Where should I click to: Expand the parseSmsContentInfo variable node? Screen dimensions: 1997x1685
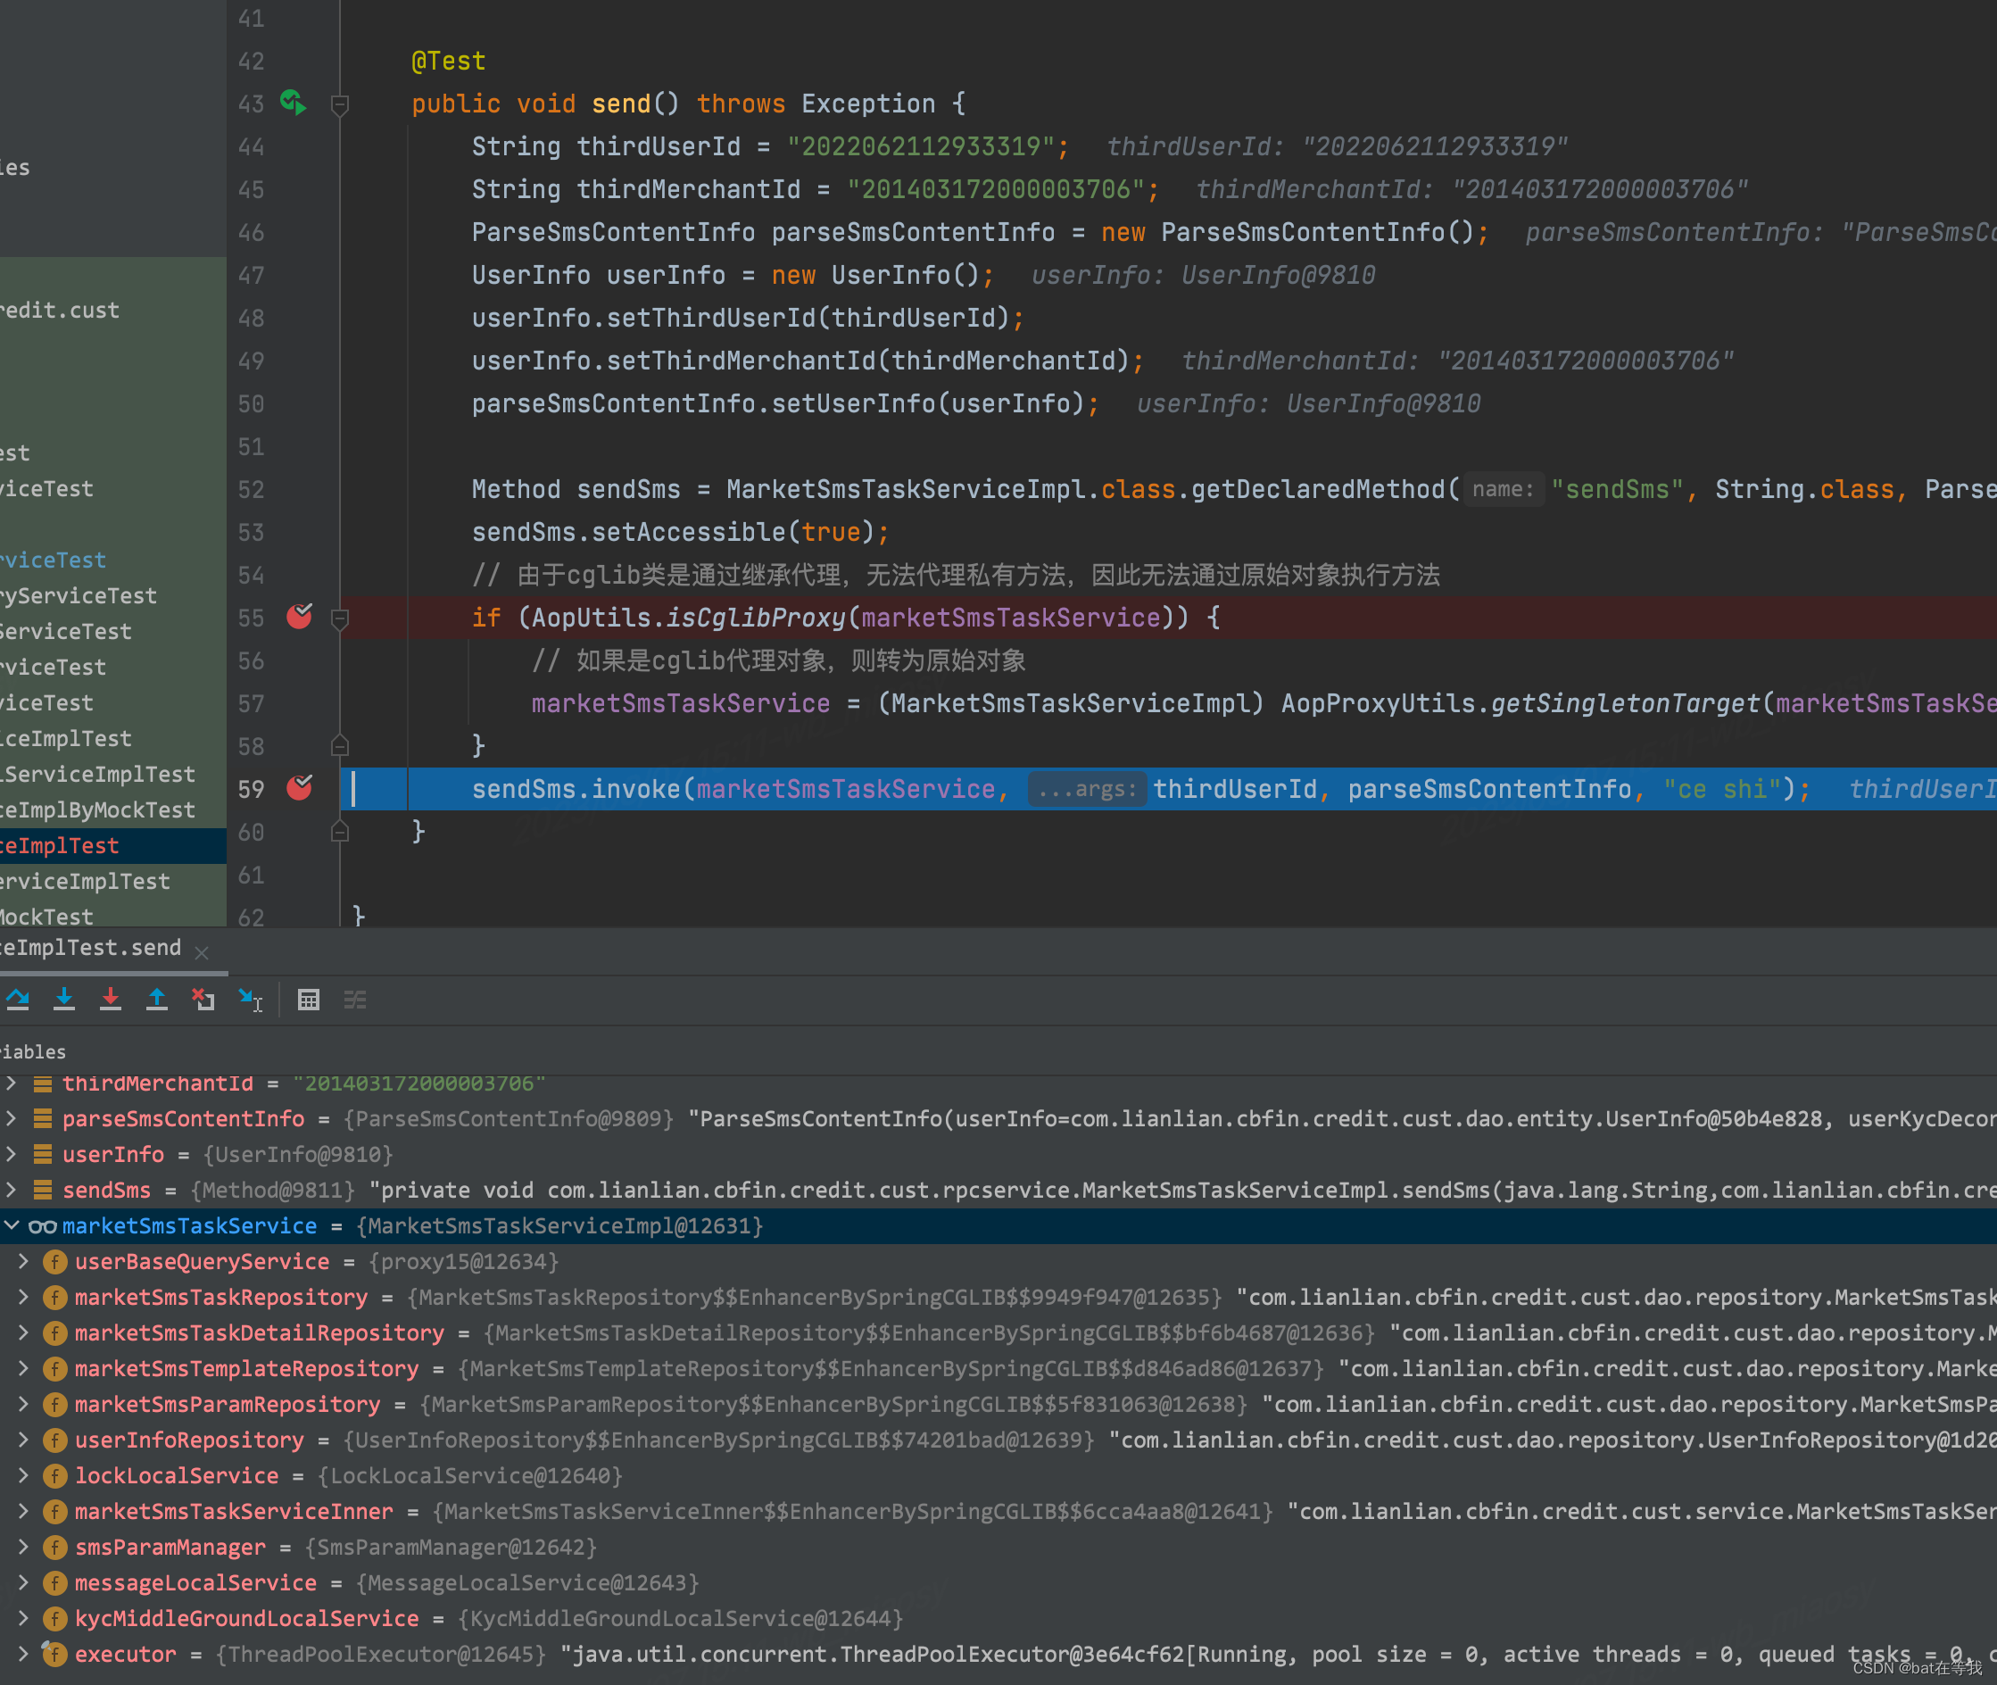[x=12, y=1117]
